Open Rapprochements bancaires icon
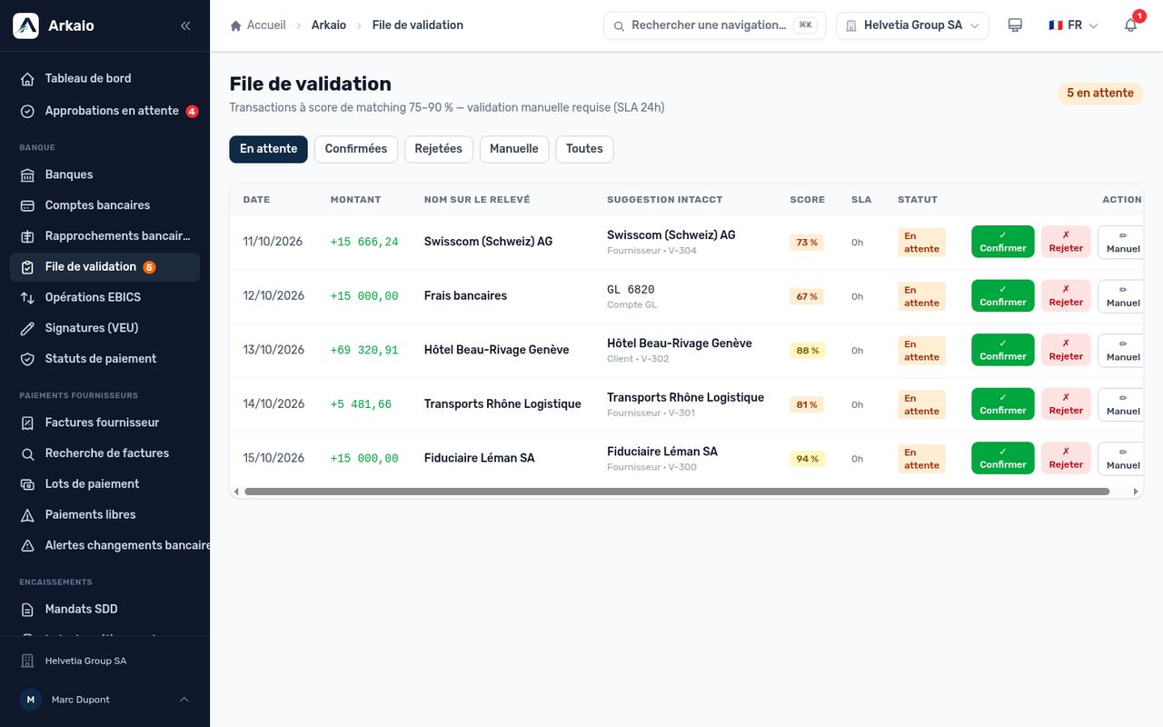 [x=27, y=236]
